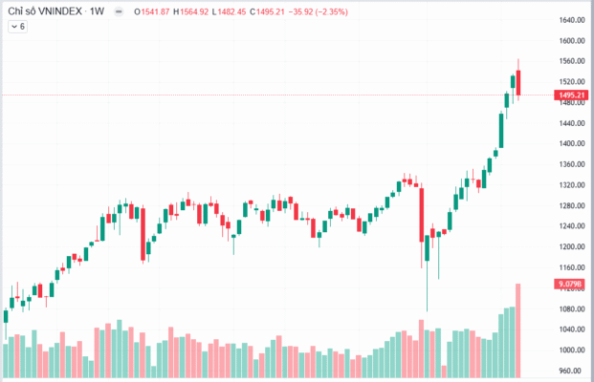Click the 1200.00 label on the price axis
The height and width of the screenshot is (382, 594).
tap(571, 246)
